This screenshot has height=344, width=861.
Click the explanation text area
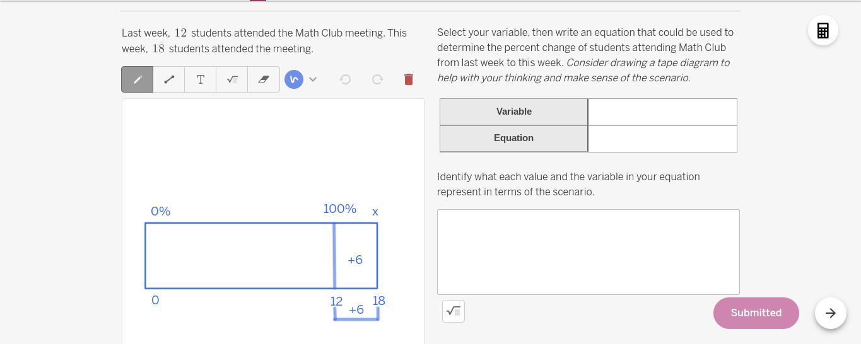point(588,252)
